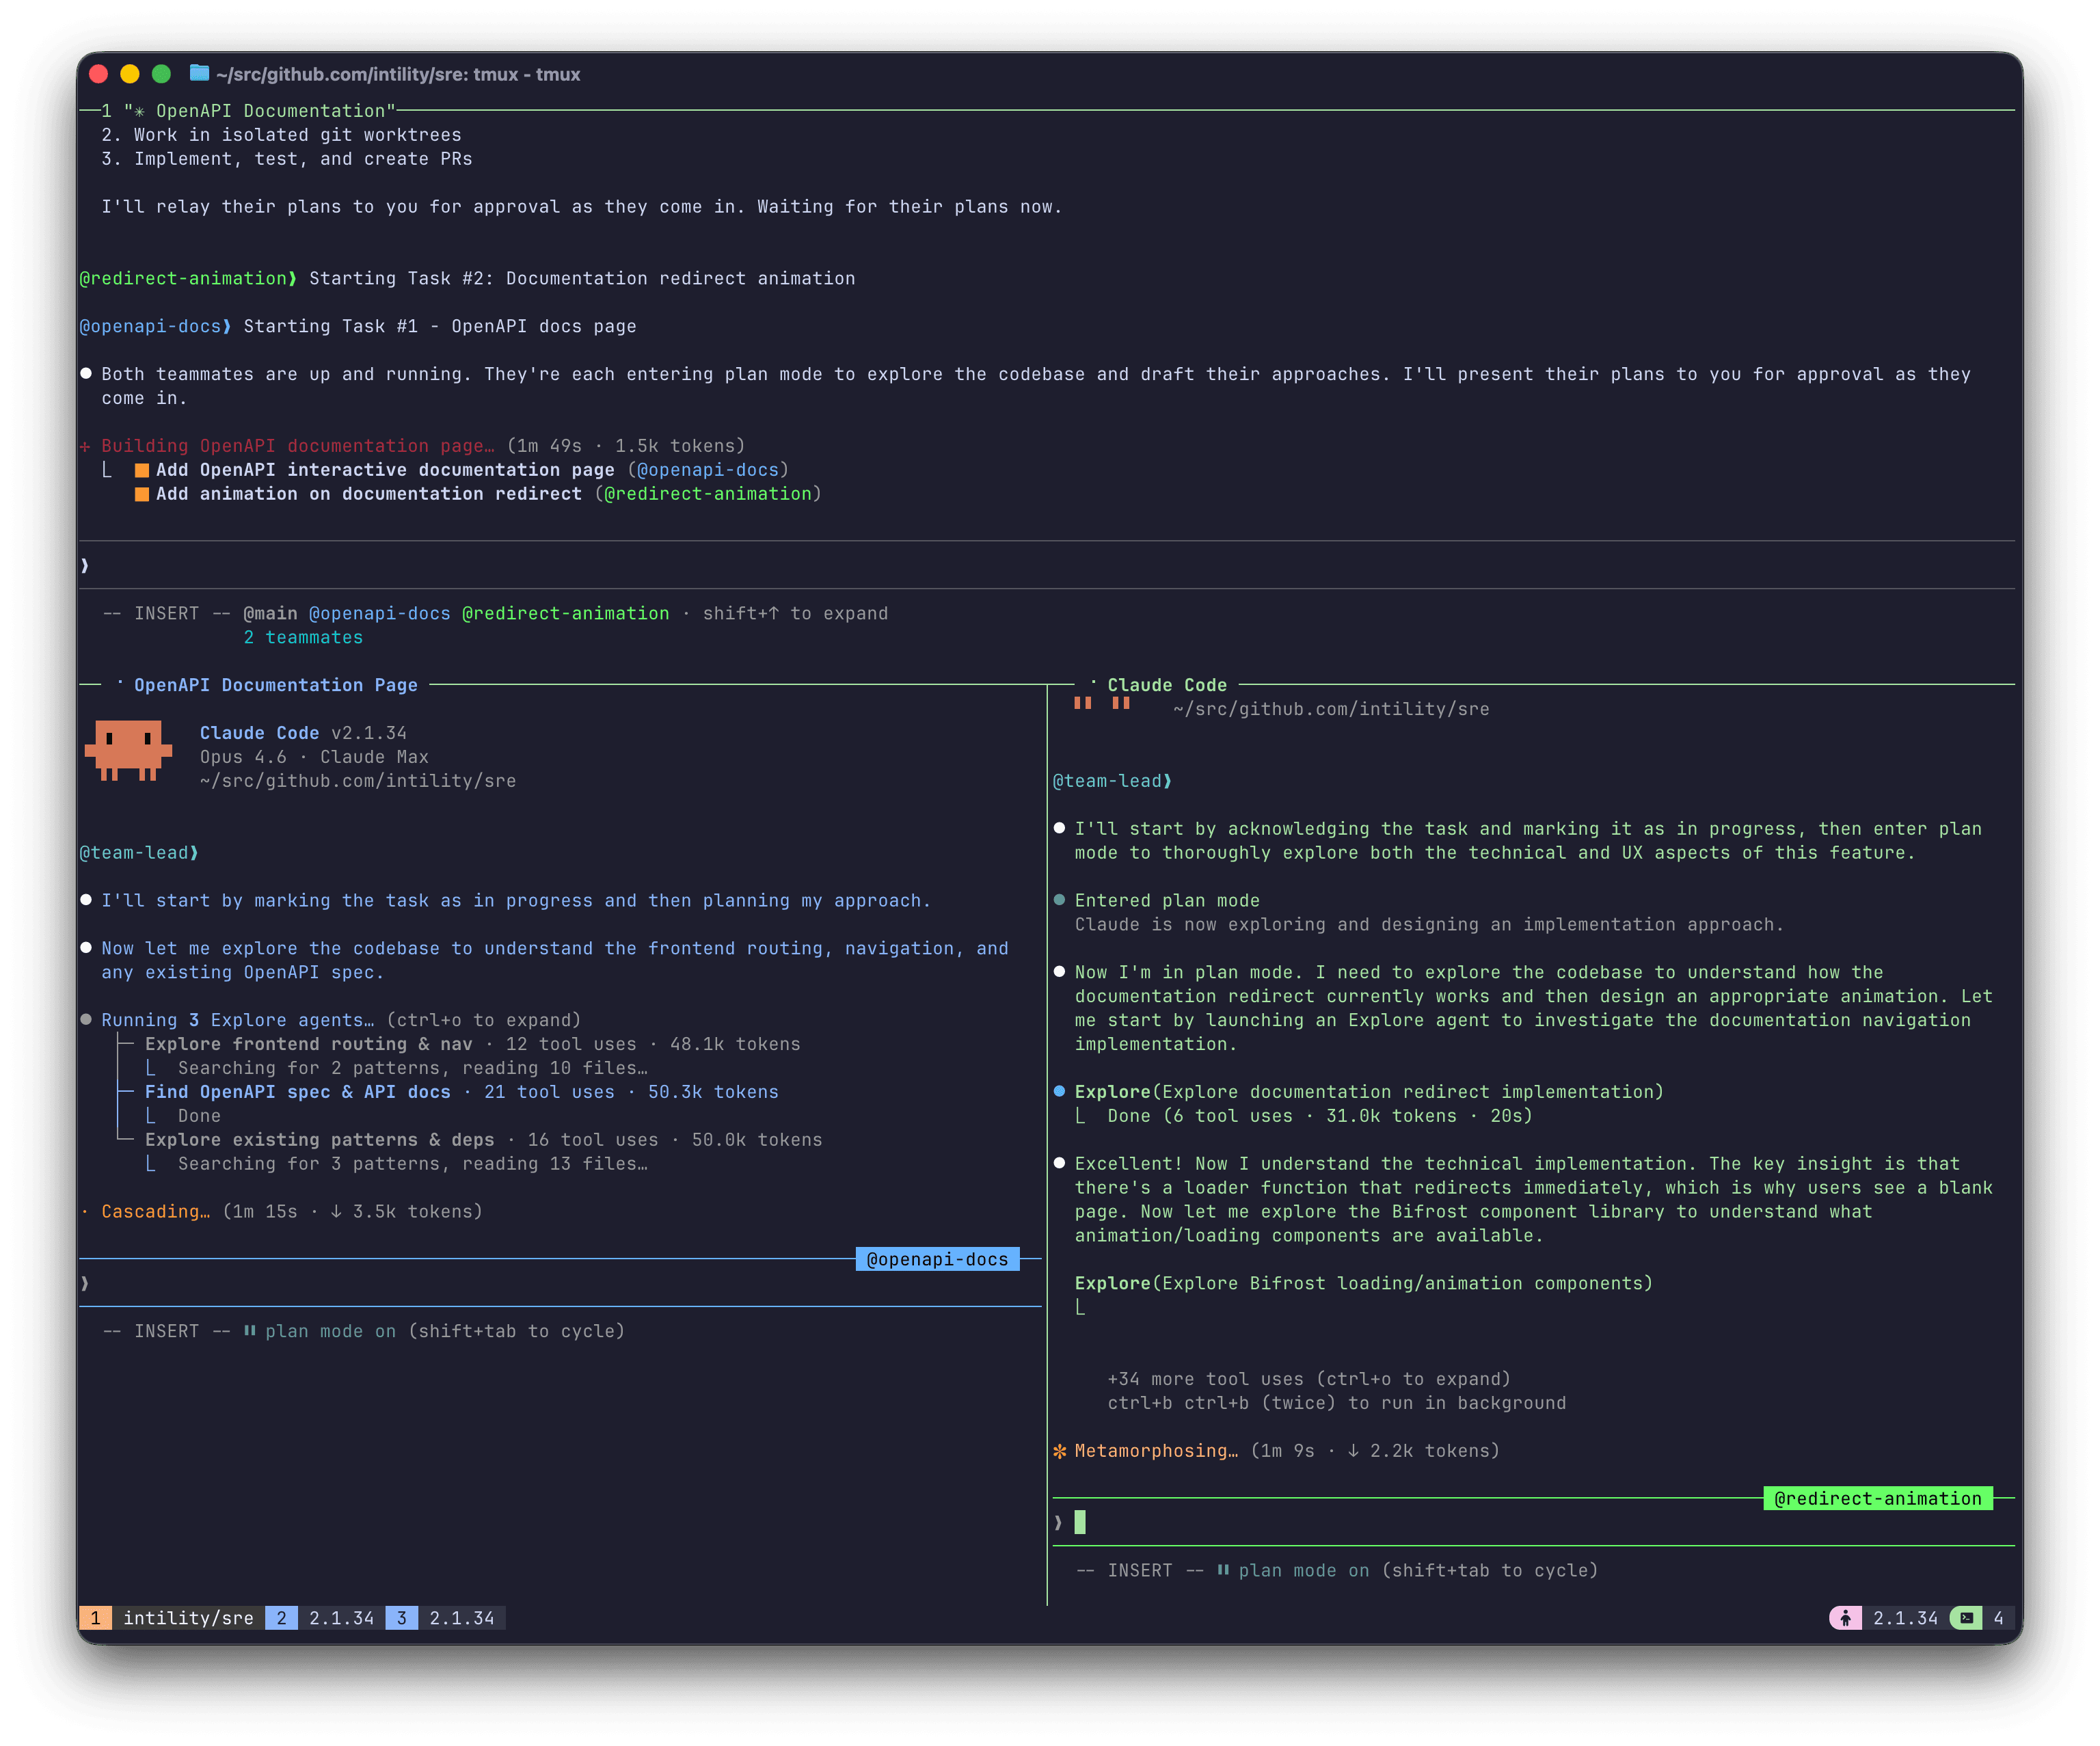Click the '2 teammates' label
The image size is (2100, 1746).
click(x=303, y=637)
